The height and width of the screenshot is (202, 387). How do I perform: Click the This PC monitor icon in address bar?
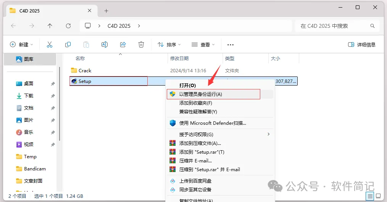point(88,25)
